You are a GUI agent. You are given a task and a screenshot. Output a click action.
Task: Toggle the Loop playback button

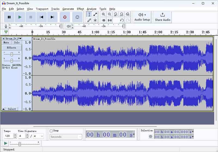(x=77, y=17)
